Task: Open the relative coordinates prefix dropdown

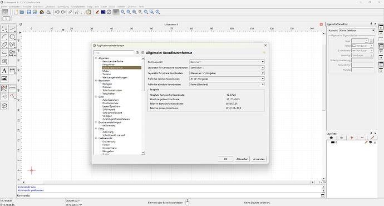Action: point(227,79)
